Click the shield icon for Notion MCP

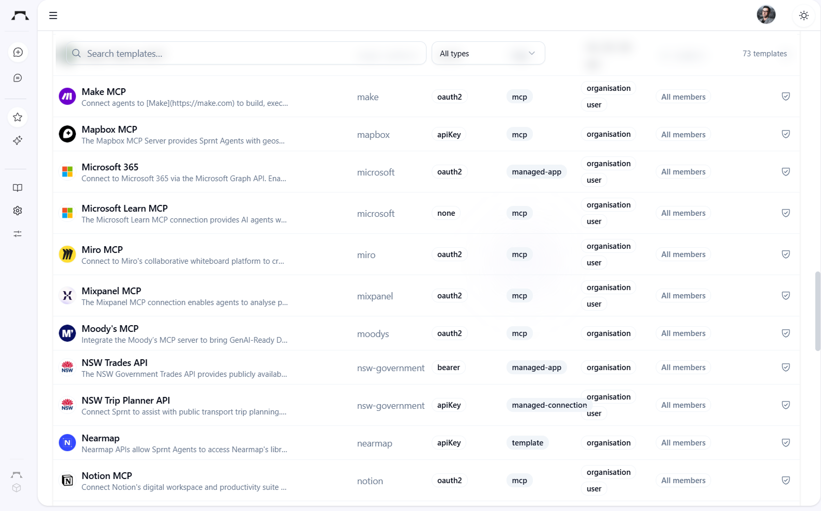click(x=786, y=481)
